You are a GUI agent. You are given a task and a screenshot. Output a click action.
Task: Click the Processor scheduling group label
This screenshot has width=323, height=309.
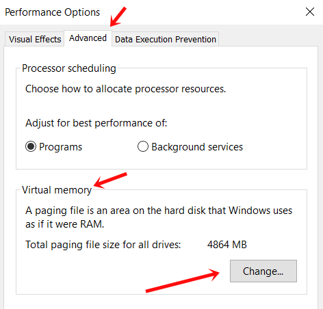69,68
